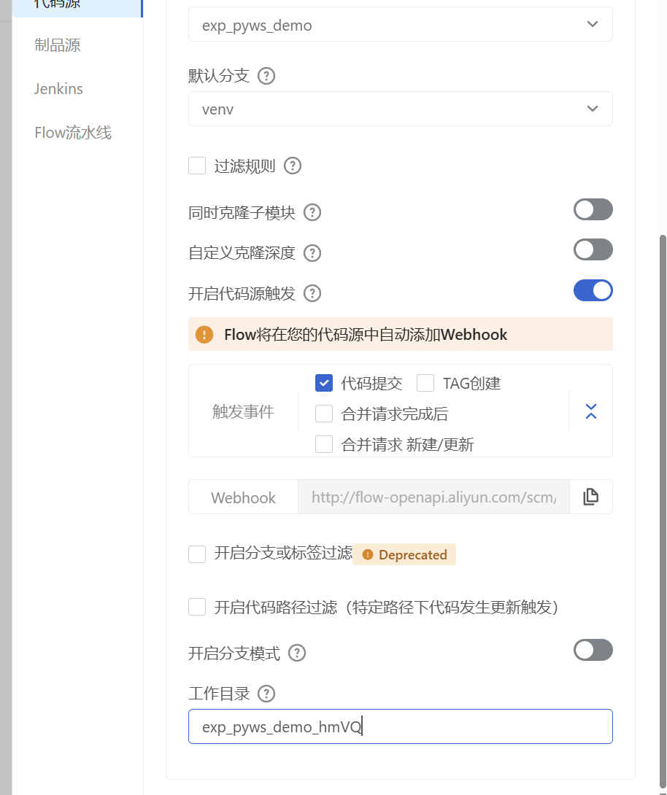Open the venv default branch dropdown

click(400, 109)
